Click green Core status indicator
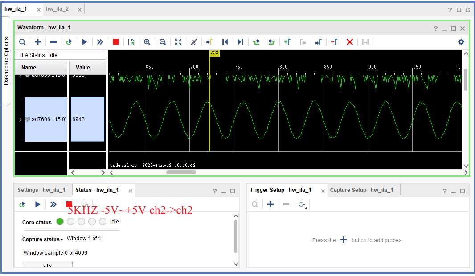Image resolution: width=475 pixels, height=276 pixels. [x=60, y=222]
